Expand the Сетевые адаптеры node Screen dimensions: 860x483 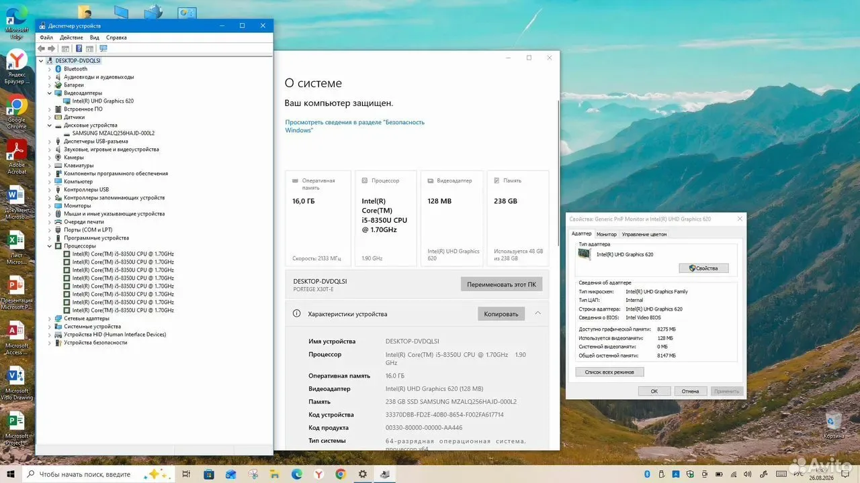pyautogui.click(x=49, y=319)
